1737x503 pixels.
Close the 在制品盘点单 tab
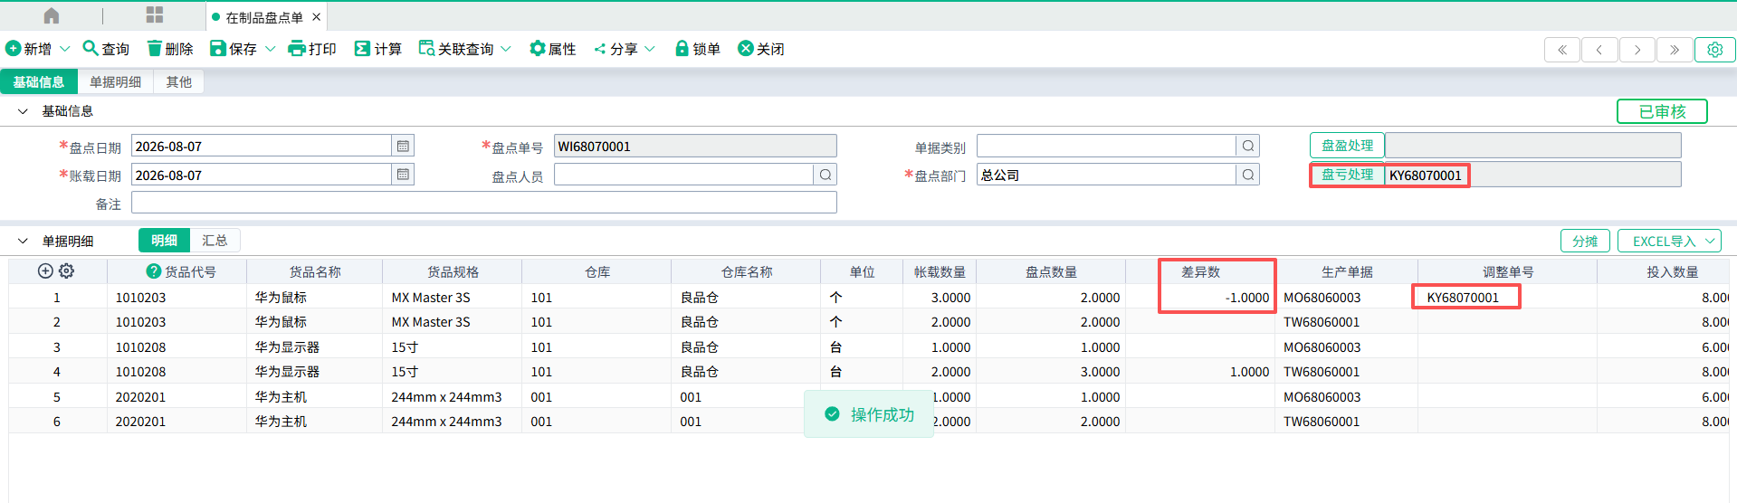(x=316, y=17)
